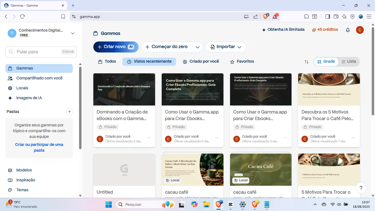This screenshot has height=211, width=375.
Task: Click the Criar novo AI button
Action: (116, 47)
